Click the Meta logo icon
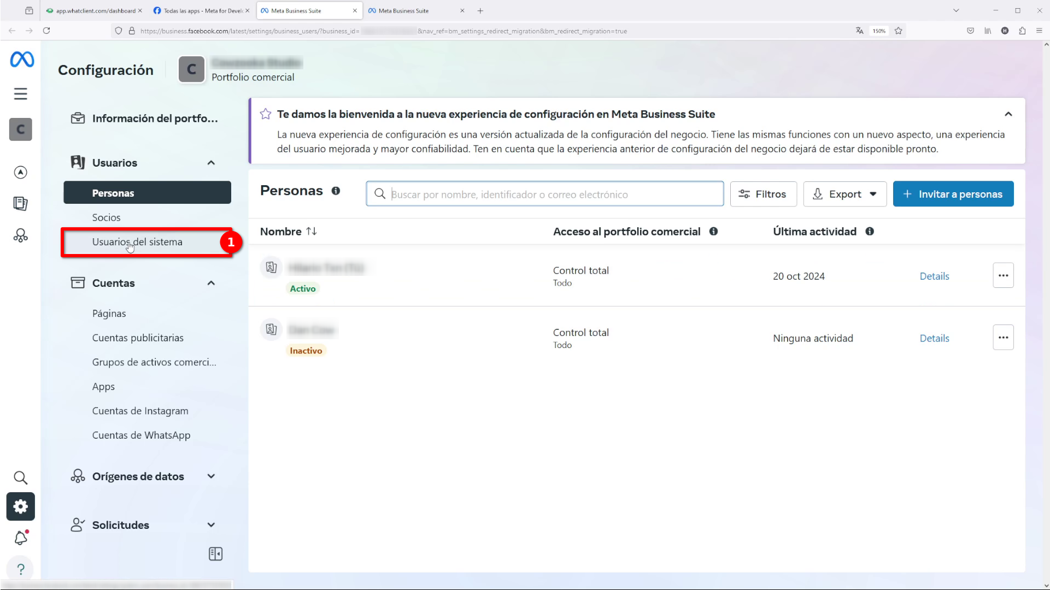The width and height of the screenshot is (1050, 590). (22, 59)
